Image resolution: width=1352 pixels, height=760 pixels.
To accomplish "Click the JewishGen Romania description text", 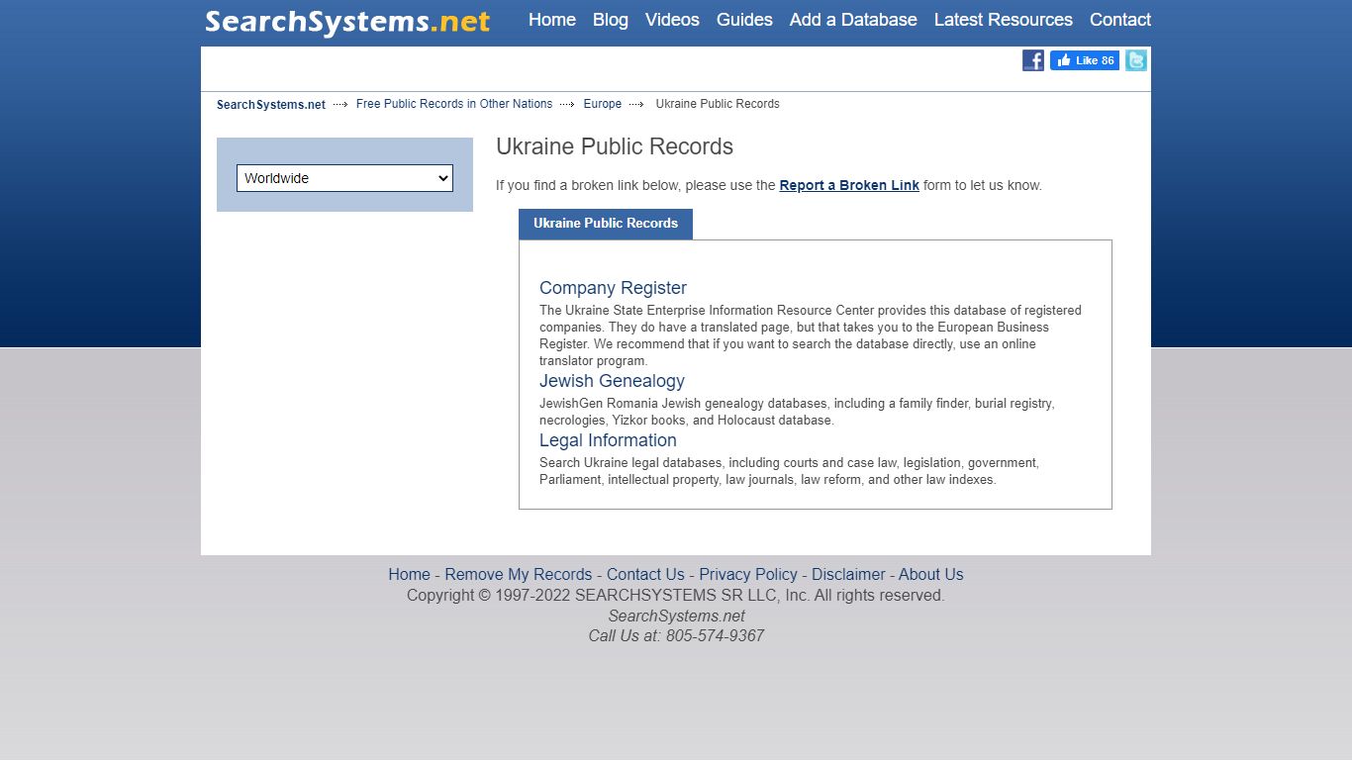I will point(798,412).
